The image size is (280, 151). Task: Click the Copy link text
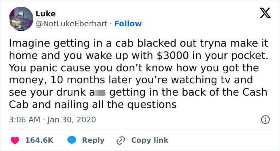point(150,140)
